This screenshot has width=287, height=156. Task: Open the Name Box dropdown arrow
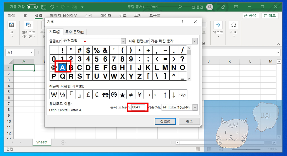(32, 53)
